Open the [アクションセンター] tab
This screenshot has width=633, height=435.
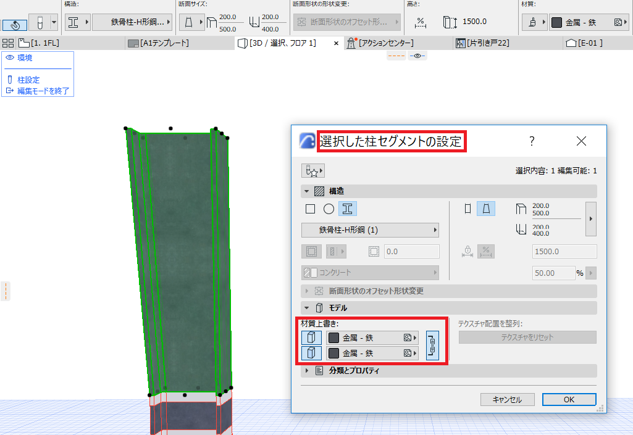382,43
